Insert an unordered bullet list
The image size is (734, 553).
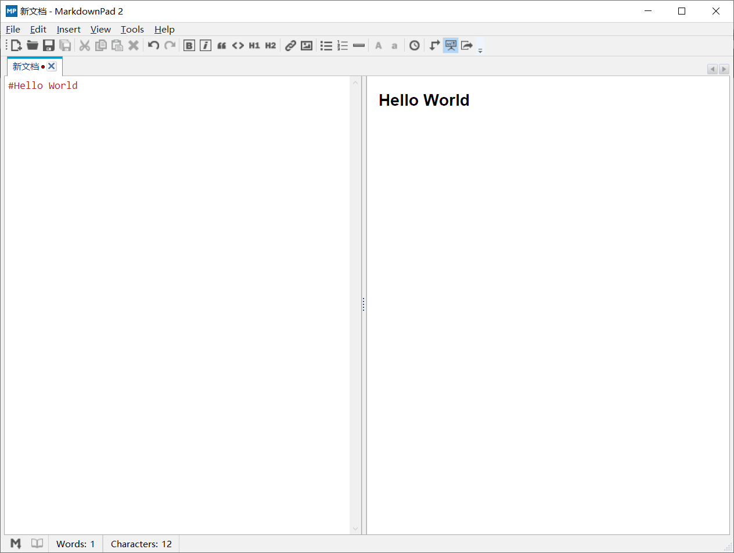[x=326, y=45]
